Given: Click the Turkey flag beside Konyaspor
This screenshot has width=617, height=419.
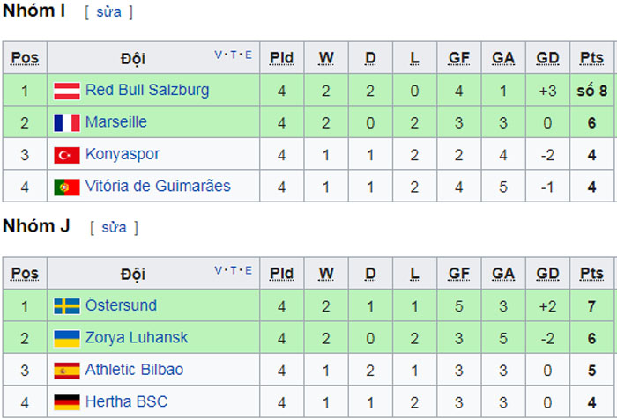Looking at the screenshot, I should click(67, 155).
